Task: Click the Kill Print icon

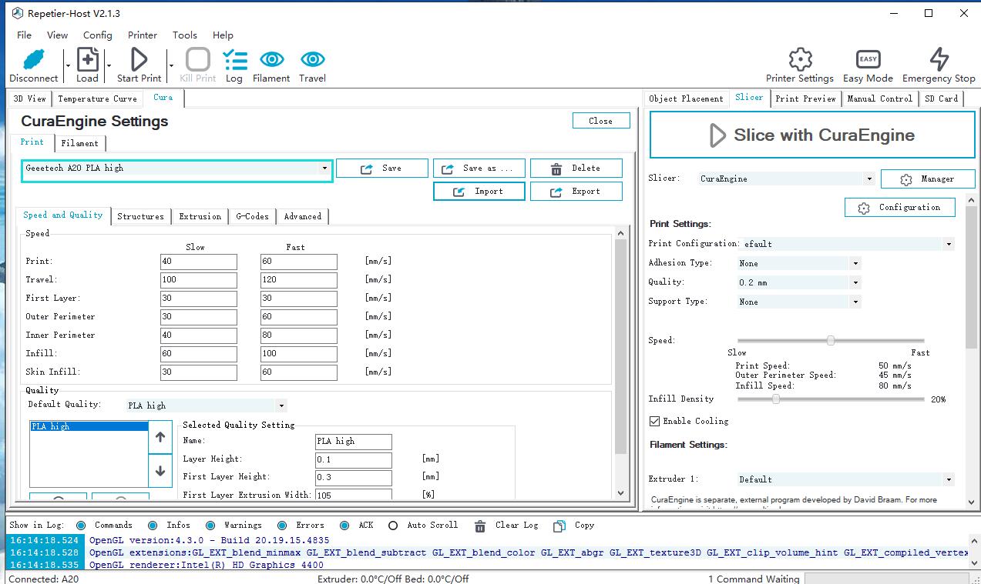Action: [197, 59]
